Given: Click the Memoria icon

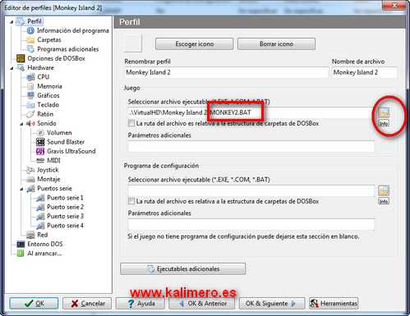Looking at the screenshot, I should [30, 86].
